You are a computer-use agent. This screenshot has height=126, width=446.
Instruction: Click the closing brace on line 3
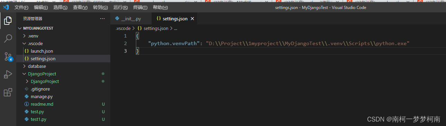point(137,51)
